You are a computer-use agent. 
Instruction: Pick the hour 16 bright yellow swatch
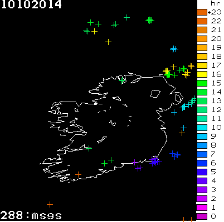[x=202, y=74]
